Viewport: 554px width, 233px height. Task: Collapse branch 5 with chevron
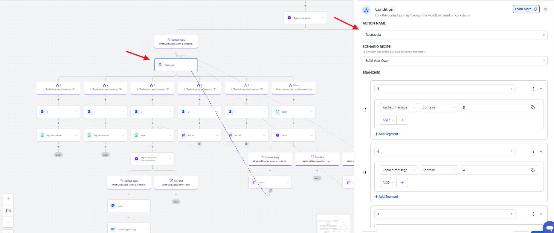click(541, 89)
